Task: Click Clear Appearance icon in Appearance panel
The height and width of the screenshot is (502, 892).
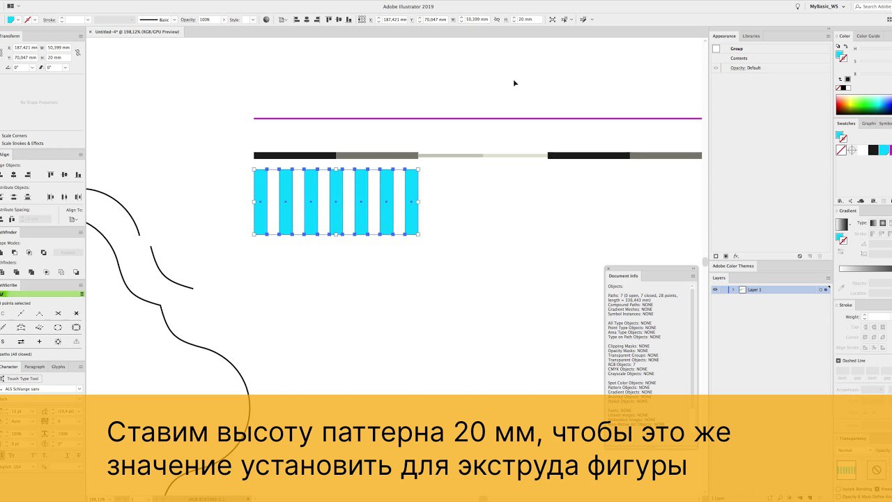Action: pyautogui.click(x=800, y=256)
